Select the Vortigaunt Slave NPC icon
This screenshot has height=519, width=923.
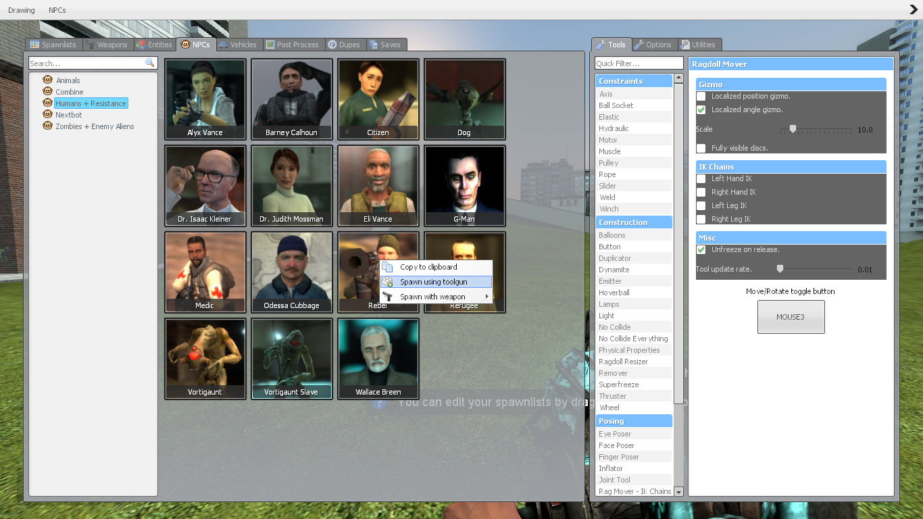[292, 359]
